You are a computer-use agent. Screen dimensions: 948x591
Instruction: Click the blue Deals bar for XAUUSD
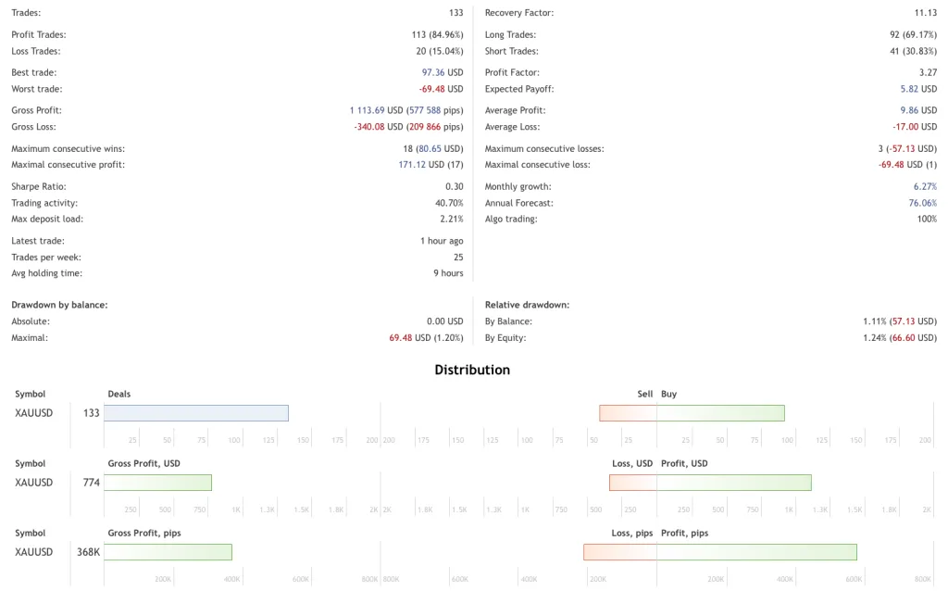pyautogui.click(x=196, y=413)
